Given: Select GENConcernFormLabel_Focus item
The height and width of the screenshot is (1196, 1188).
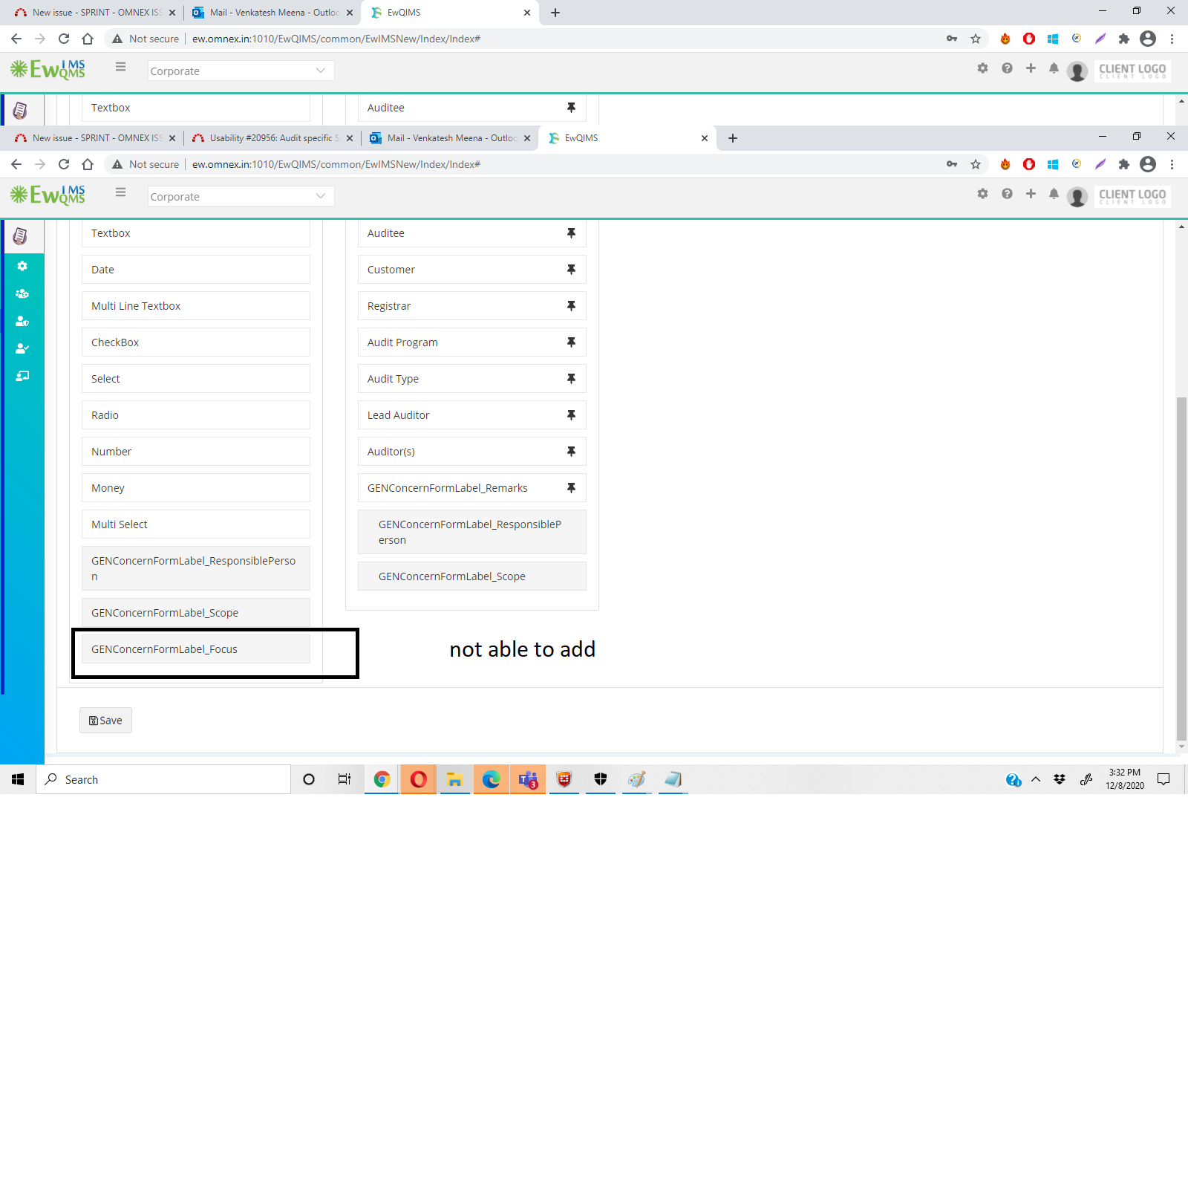Looking at the screenshot, I should tap(196, 649).
